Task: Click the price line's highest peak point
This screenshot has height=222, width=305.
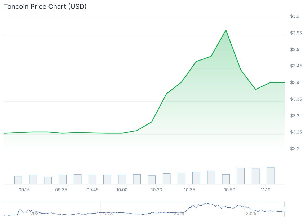Action: coord(226,30)
